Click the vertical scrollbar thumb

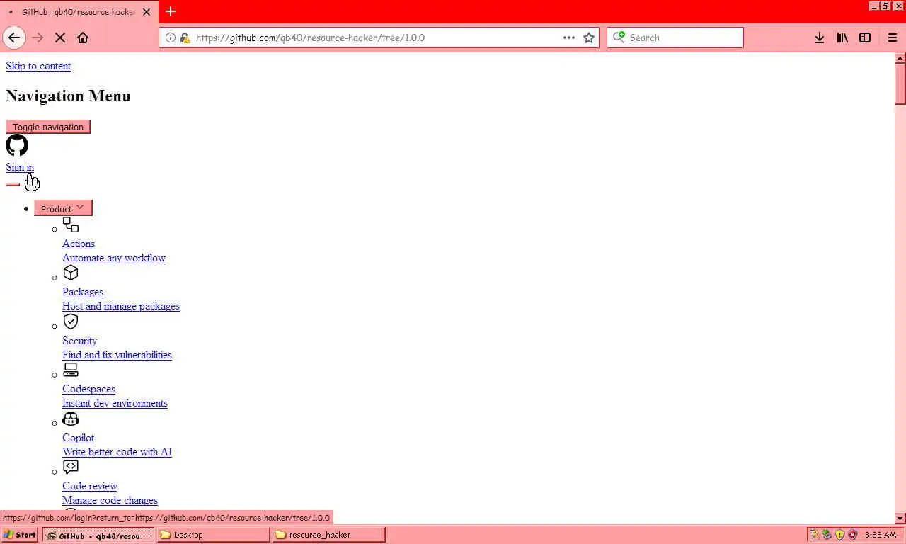tap(900, 84)
